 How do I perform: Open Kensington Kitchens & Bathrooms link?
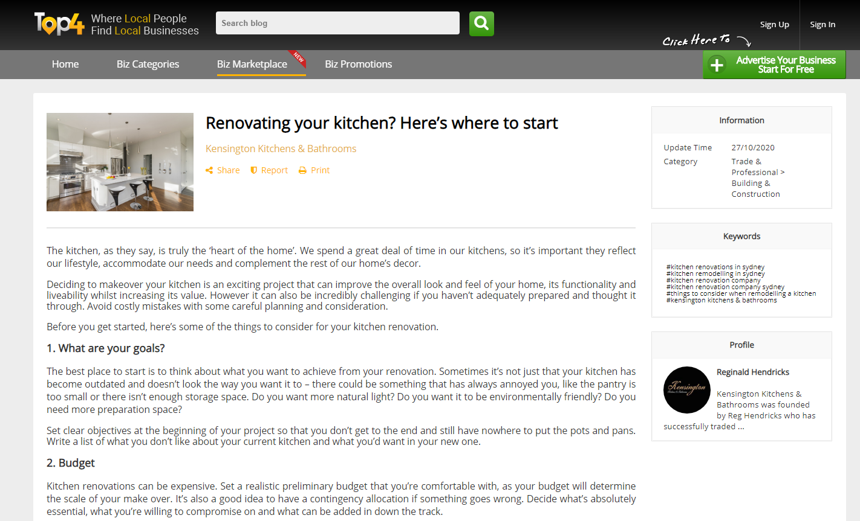coord(281,149)
